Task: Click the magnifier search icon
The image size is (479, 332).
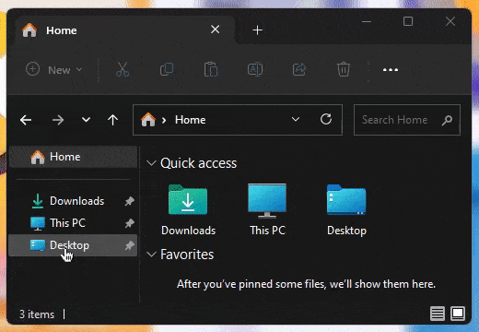Action: coord(447,120)
